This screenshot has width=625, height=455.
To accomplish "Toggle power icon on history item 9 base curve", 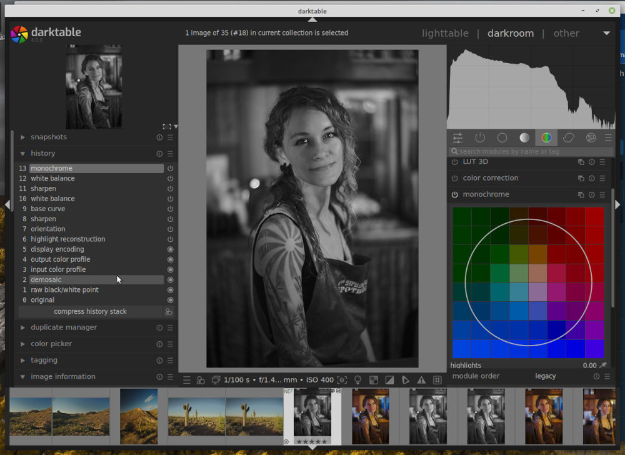I will (x=170, y=209).
